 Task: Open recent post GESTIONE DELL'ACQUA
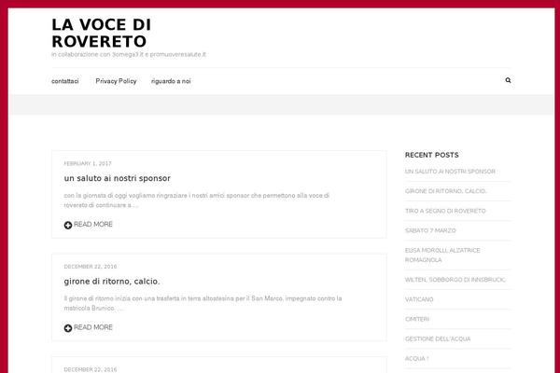pos(438,338)
